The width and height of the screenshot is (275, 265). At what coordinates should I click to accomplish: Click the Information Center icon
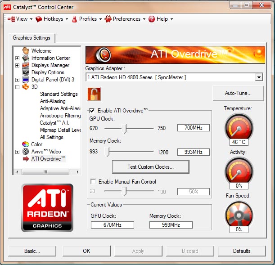point(26,58)
